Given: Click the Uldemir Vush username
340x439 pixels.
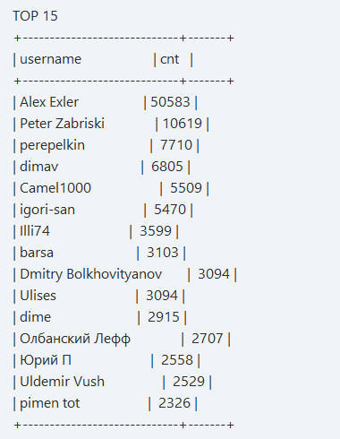Looking at the screenshot, I should [x=62, y=382].
